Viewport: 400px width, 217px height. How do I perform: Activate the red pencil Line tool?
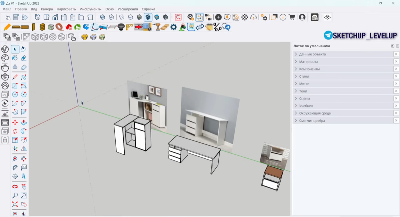[x=15, y=77]
